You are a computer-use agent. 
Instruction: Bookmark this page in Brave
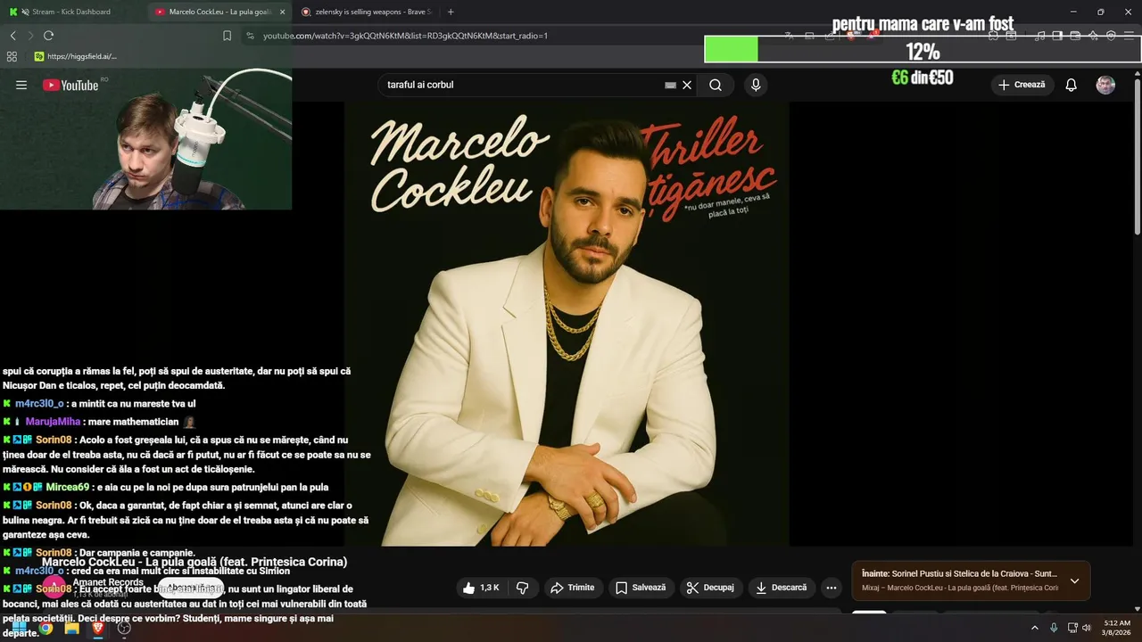[x=227, y=36]
